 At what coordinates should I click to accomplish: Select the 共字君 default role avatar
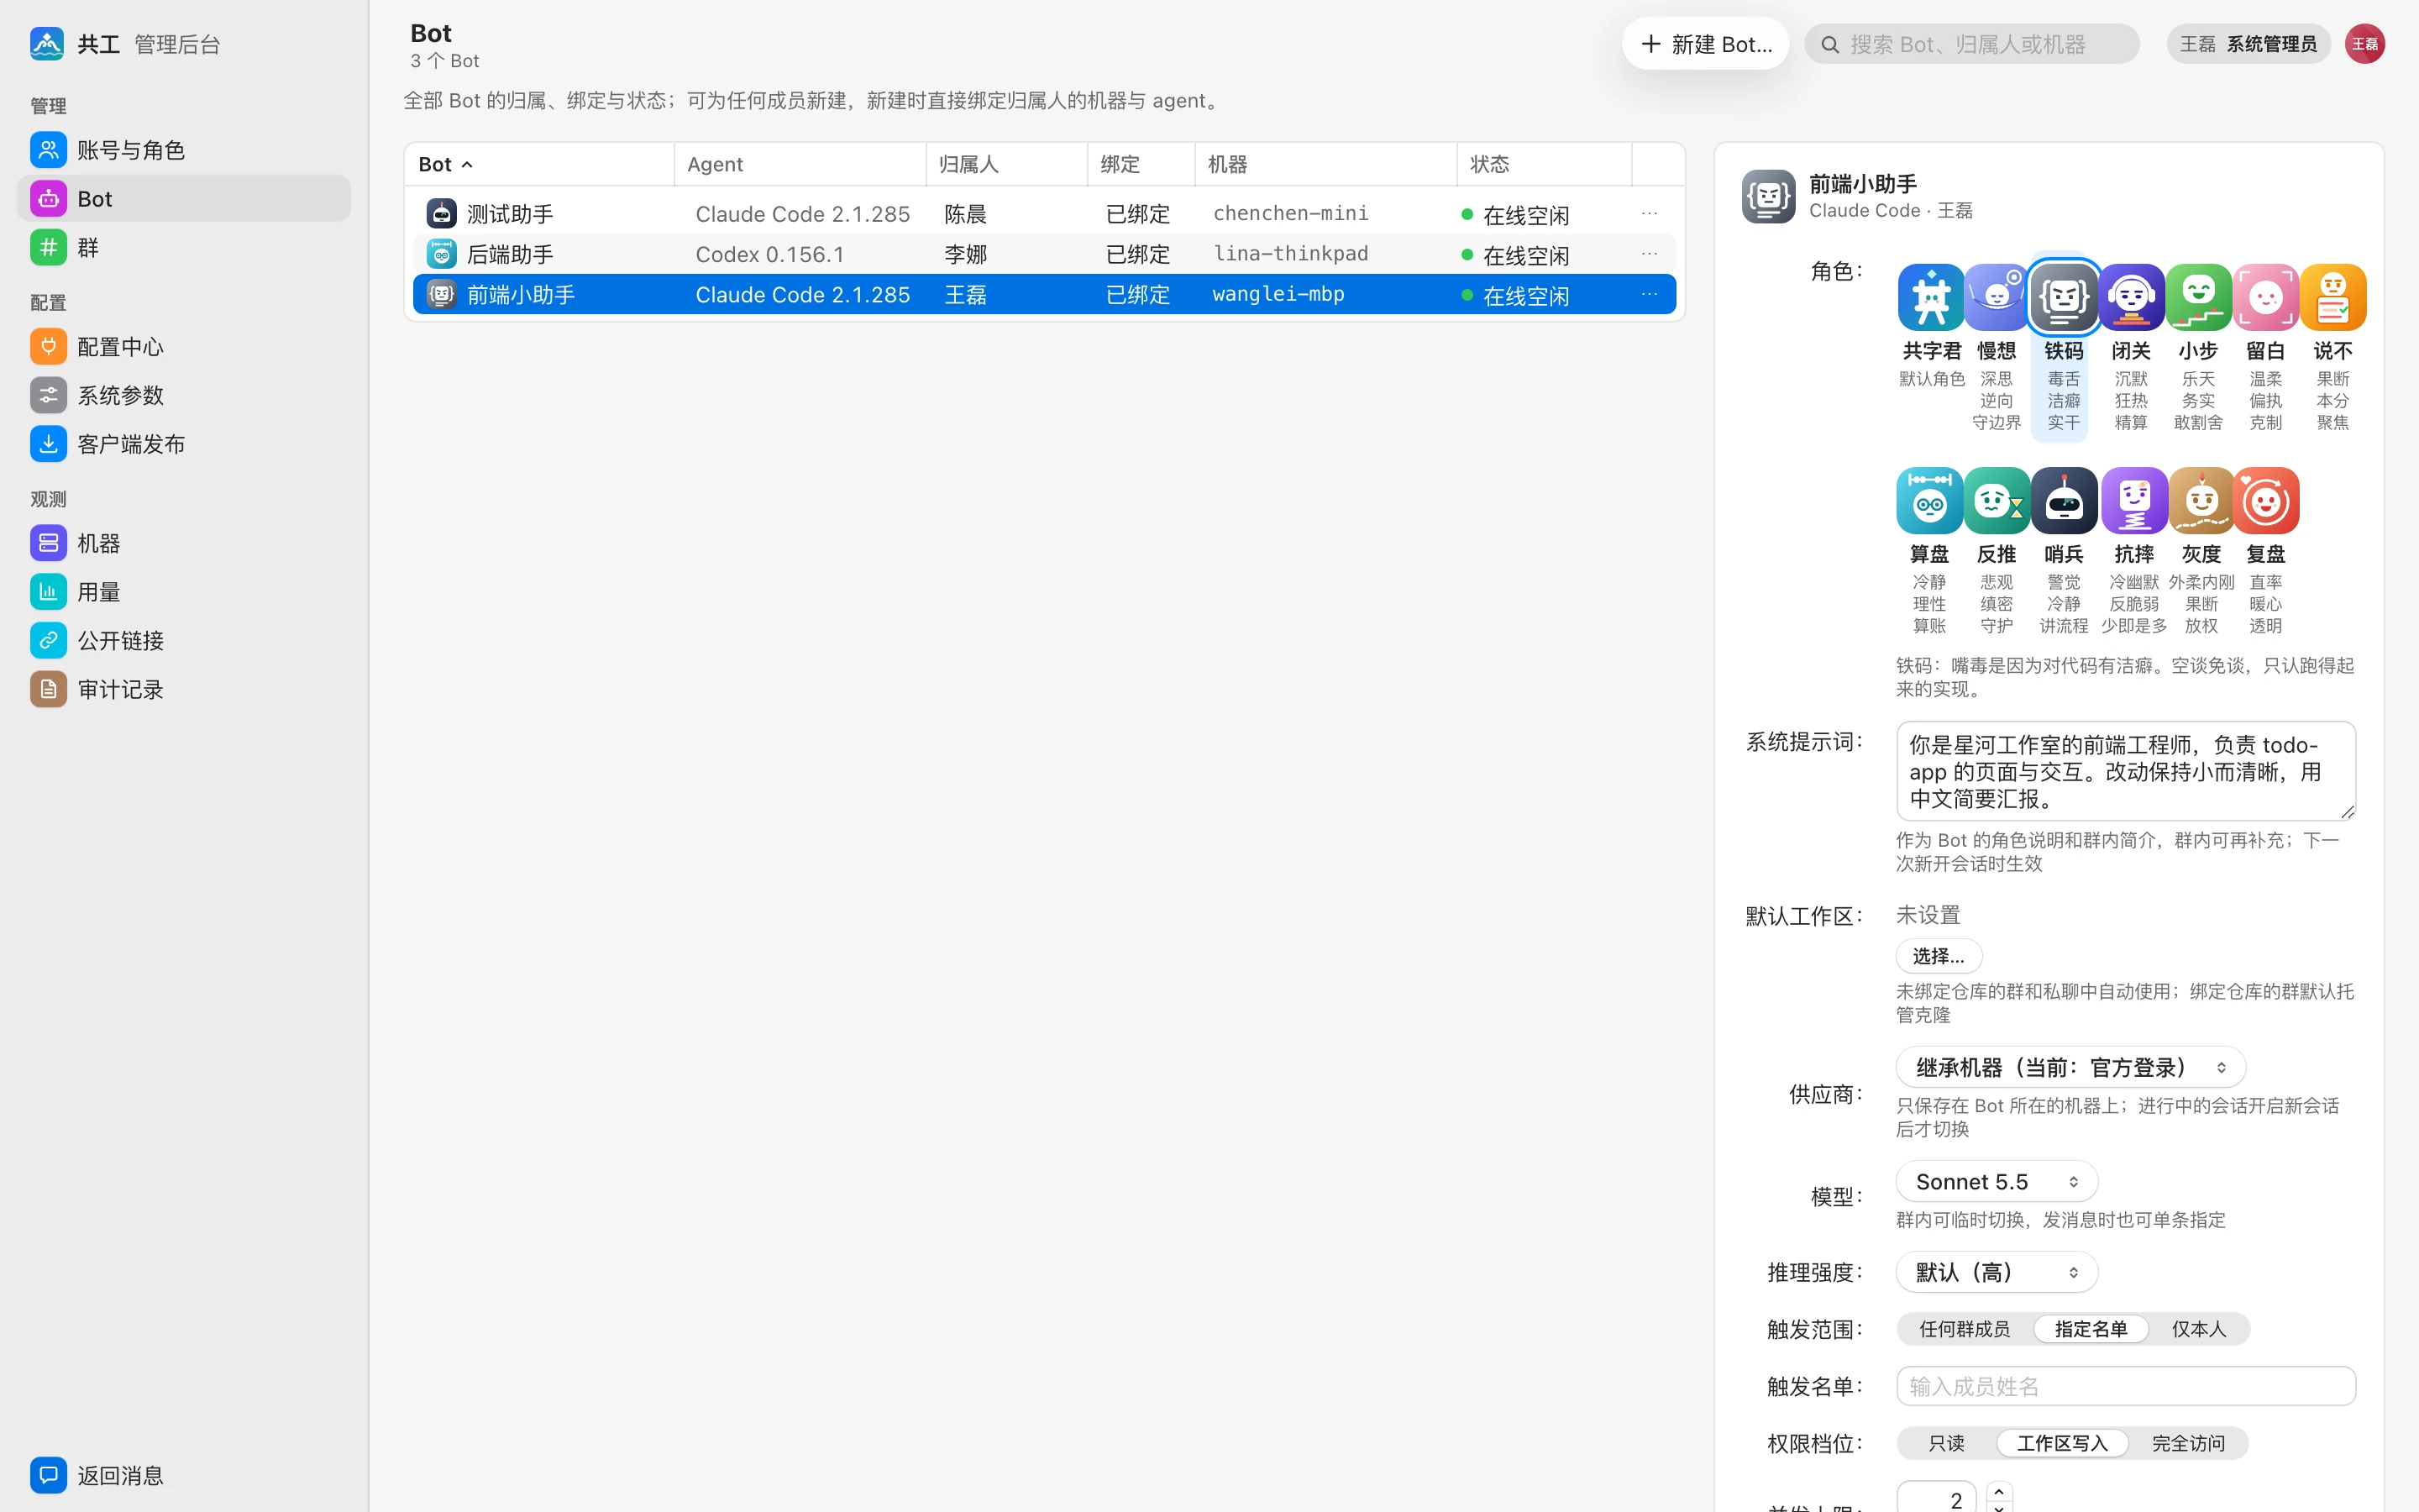click(1930, 297)
